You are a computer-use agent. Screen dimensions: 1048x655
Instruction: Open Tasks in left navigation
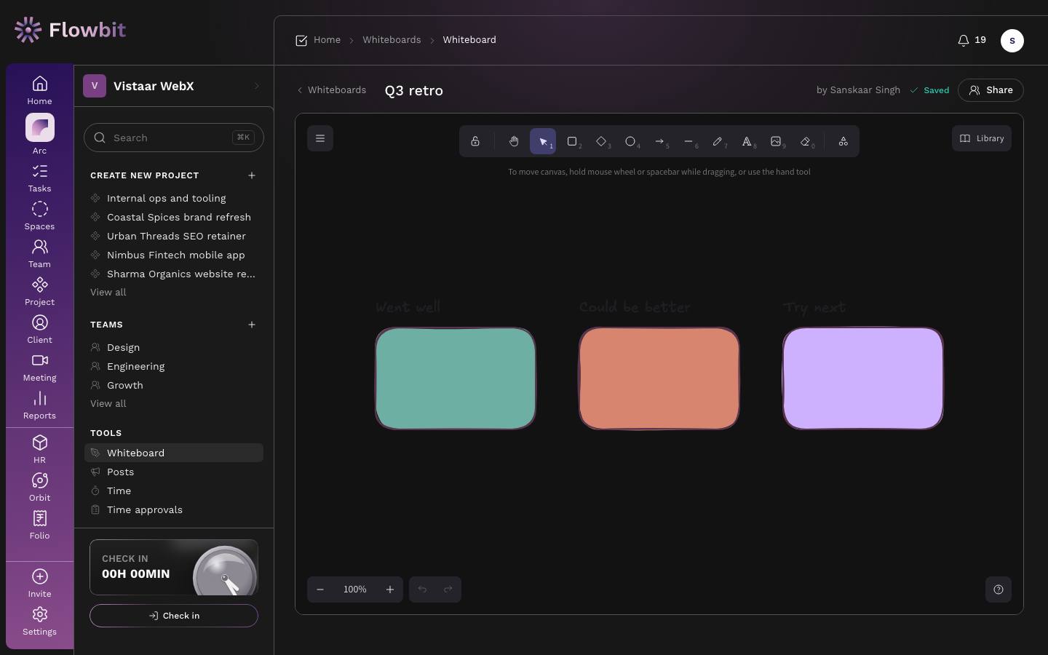[x=40, y=179]
